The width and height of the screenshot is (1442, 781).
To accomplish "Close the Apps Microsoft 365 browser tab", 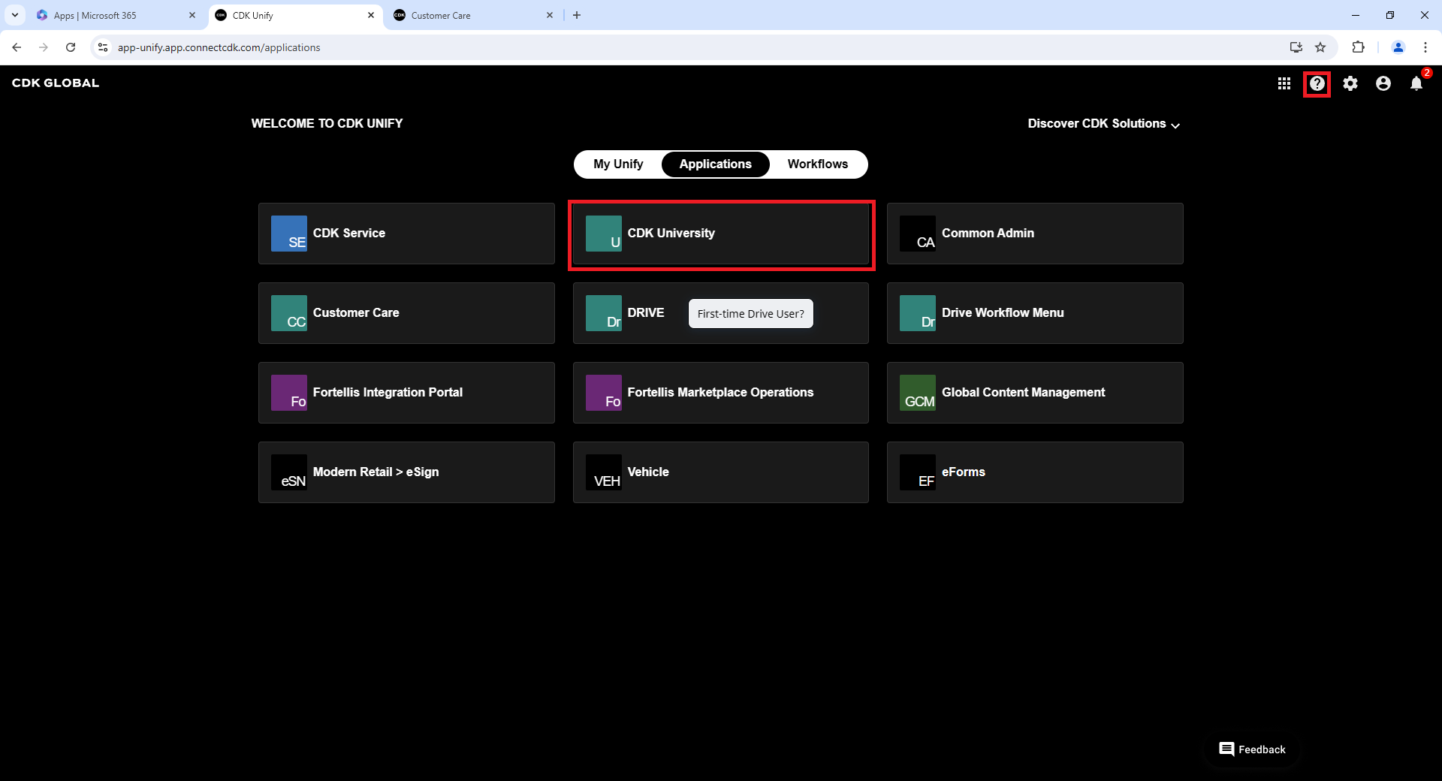I will coord(192,15).
